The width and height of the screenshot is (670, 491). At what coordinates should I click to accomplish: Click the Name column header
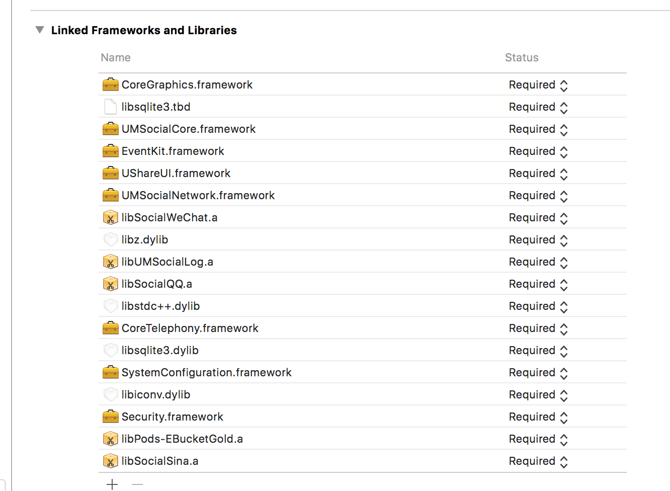point(116,57)
